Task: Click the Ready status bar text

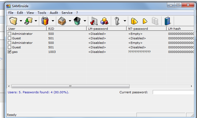Action: tap(12, 115)
